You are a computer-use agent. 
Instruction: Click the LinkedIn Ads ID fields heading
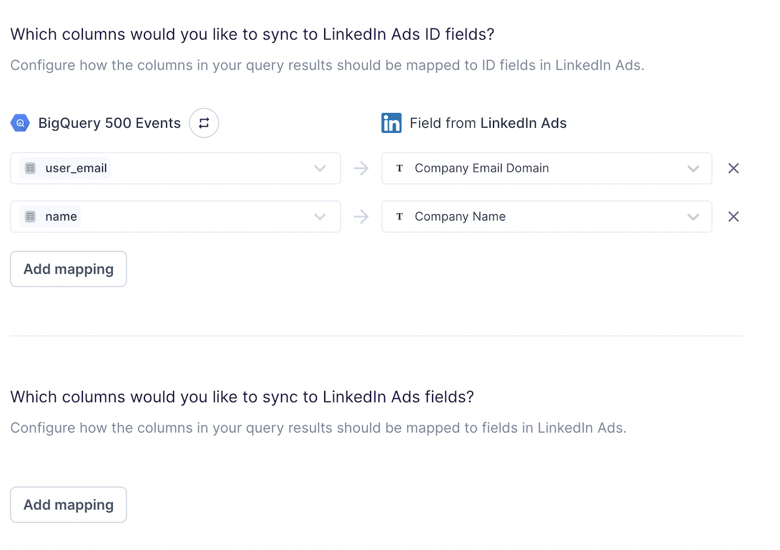coord(252,34)
